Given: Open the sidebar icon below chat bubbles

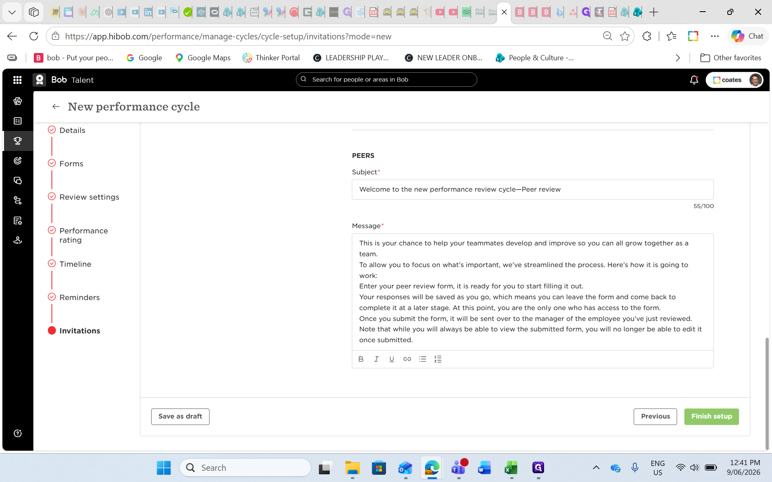Looking at the screenshot, I should [x=18, y=200].
